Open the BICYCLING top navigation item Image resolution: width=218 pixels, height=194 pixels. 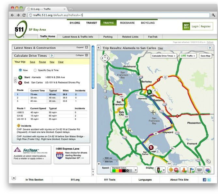pos(148,23)
